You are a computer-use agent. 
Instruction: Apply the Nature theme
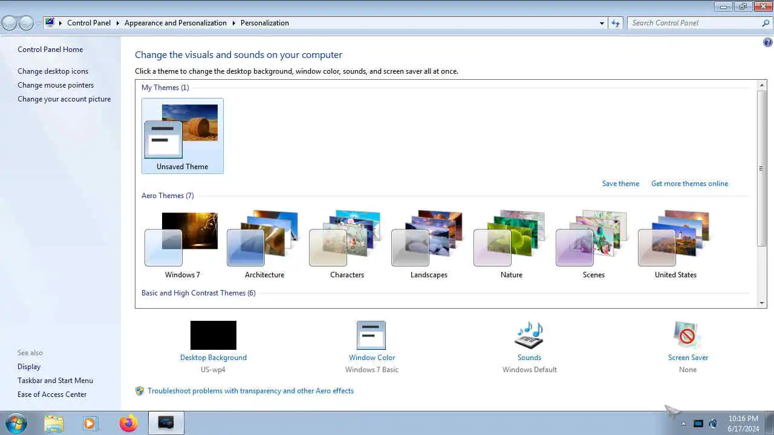coord(511,245)
